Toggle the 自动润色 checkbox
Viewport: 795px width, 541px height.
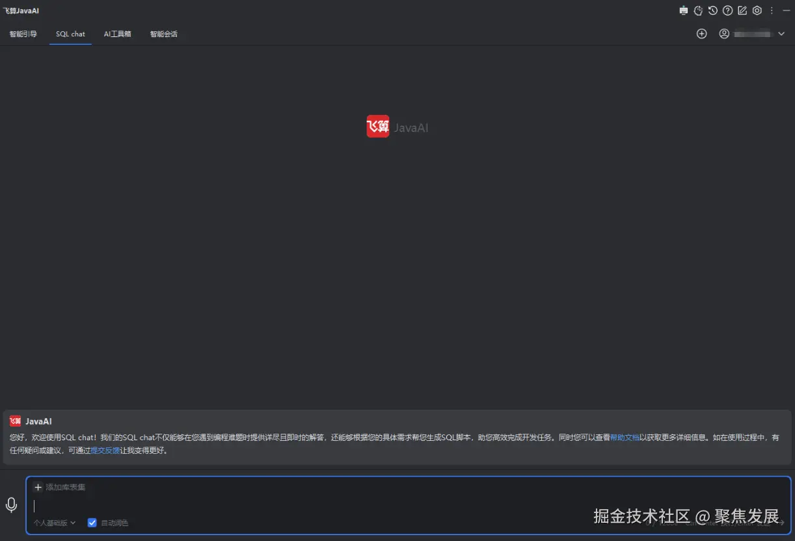pos(92,523)
